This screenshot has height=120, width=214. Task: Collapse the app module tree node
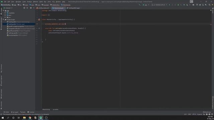[3, 11]
